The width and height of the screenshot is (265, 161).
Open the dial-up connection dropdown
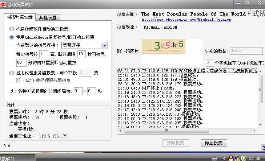pos(104,45)
